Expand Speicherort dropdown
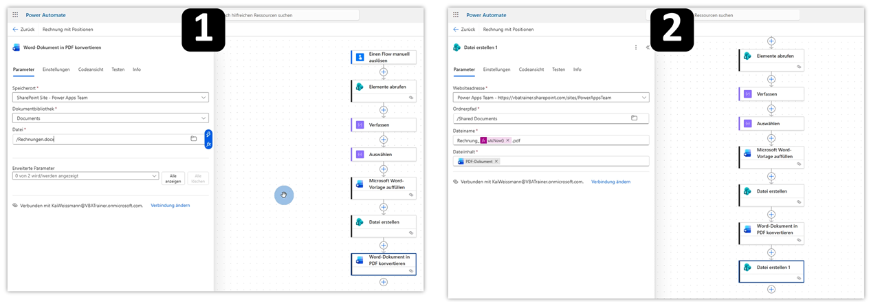 pyautogui.click(x=203, y=98)
